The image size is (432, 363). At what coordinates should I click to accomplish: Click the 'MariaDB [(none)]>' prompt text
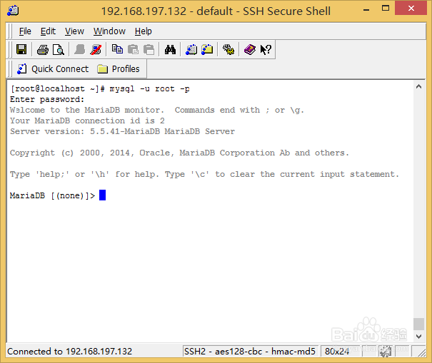(x=52, y=195)
